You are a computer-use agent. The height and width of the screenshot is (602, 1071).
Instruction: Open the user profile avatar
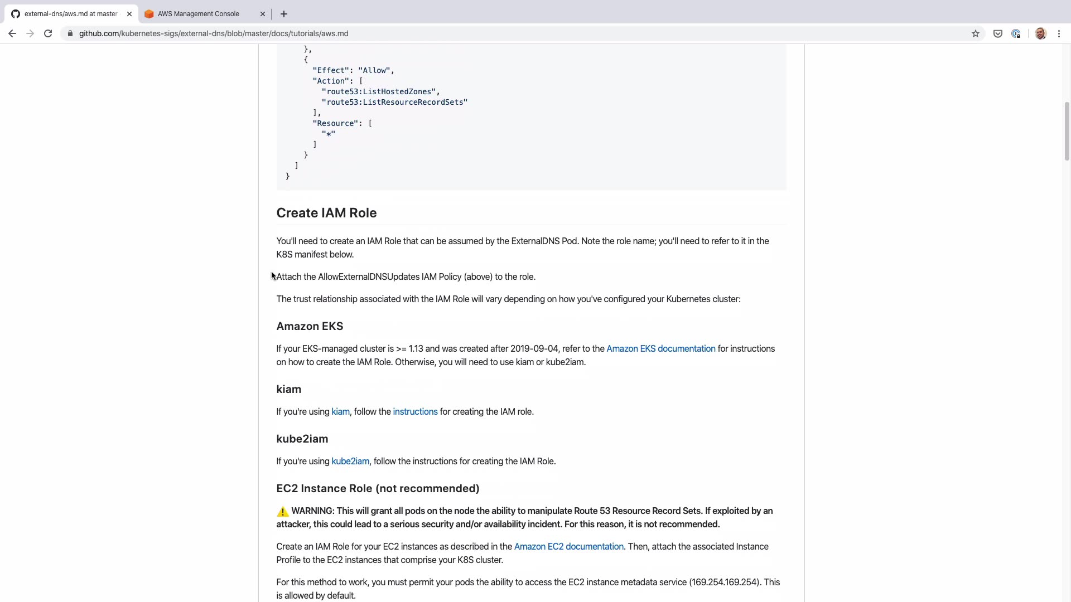[1040, 33]
